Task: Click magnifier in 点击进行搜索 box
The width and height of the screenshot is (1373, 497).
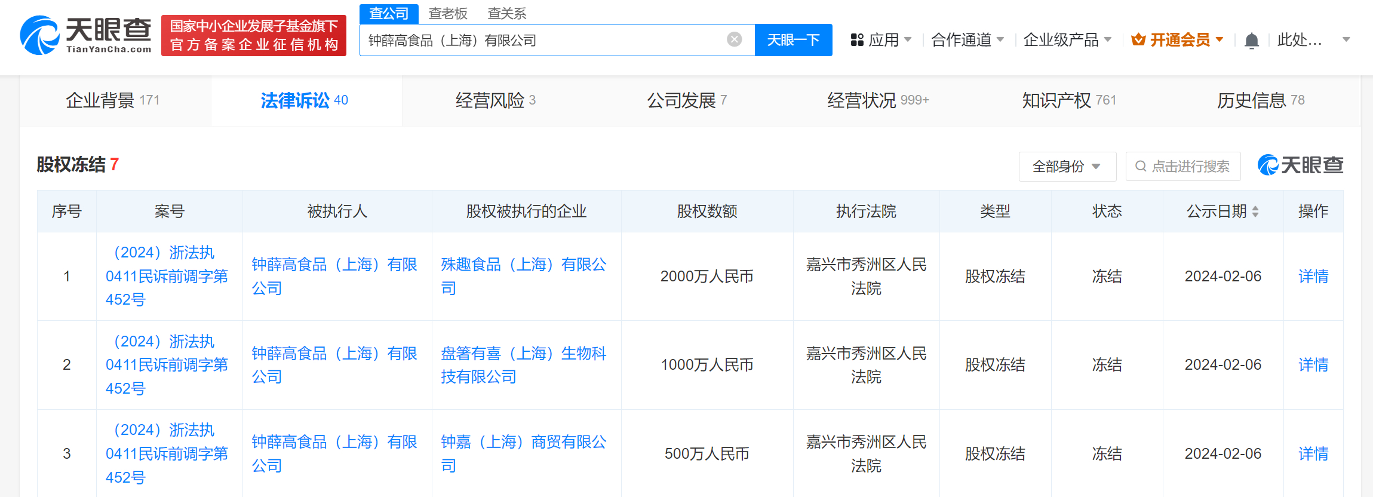Action: (x=1141, y=166)
